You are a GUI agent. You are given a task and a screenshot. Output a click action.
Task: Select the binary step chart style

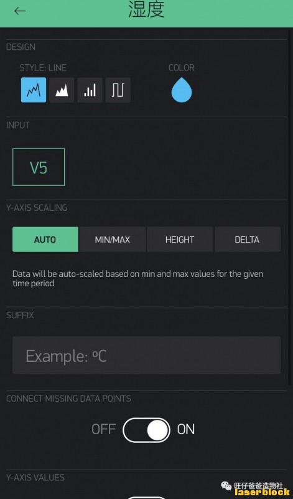(118, 90)
